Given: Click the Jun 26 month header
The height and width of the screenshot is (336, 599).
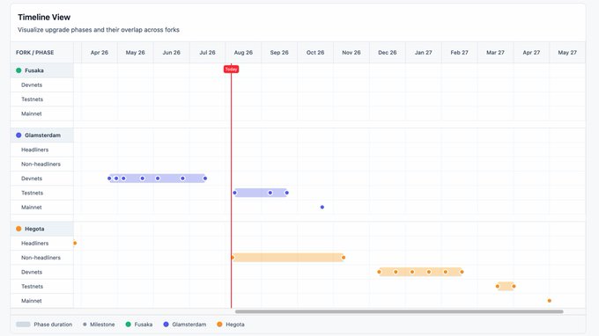Looking at the screenshot, I should pyautogui.click(x=171, y=52).
